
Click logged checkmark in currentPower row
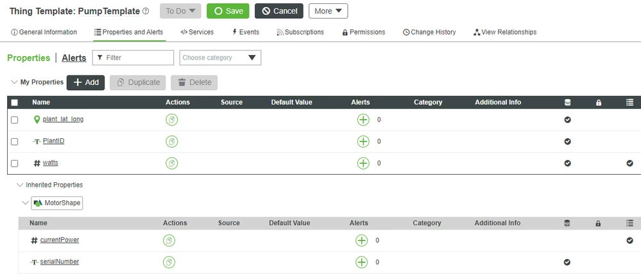[629, 241]
